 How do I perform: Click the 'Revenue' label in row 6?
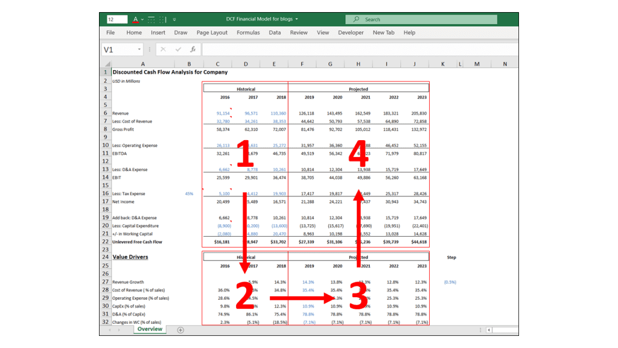(x=121, y=113)
